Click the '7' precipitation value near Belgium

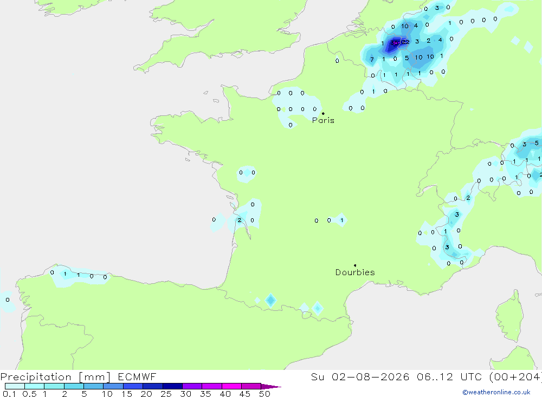372,60
